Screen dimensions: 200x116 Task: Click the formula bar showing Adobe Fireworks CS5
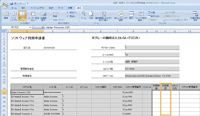[x=122, y=27]
